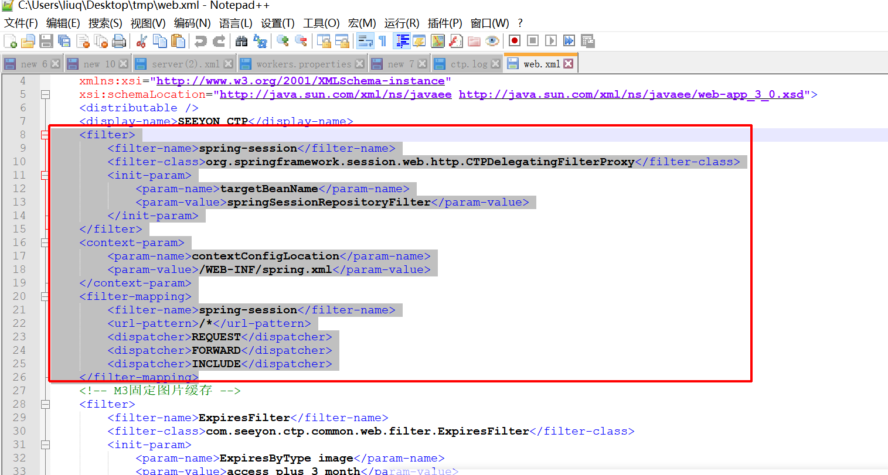Start macro recording with red record icon

point(515,41)
